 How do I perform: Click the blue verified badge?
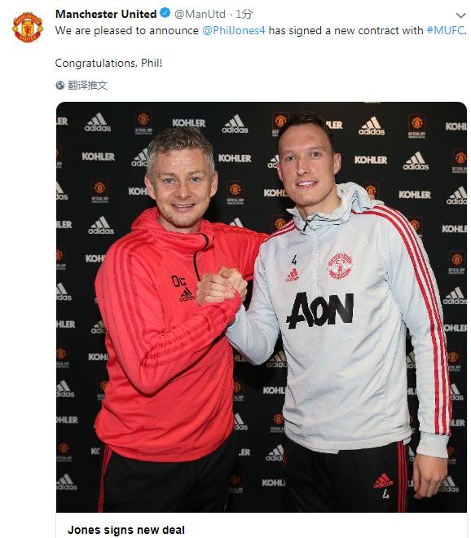(165, 13)
